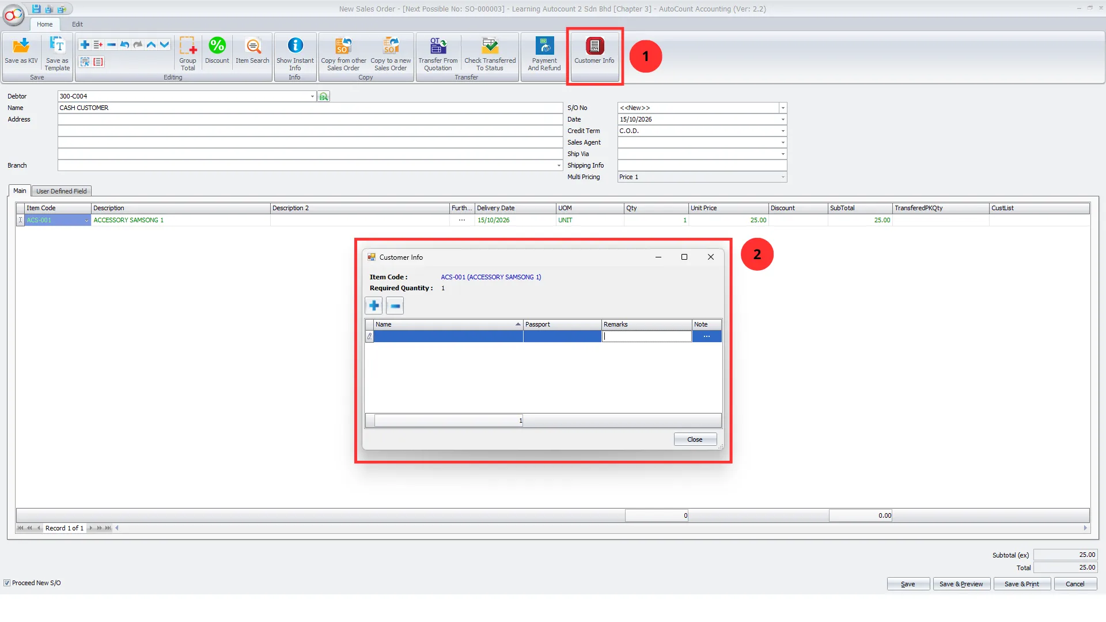Click the Shipping Info input field
The image size is (1106, 622).
(x=702, y=165)
